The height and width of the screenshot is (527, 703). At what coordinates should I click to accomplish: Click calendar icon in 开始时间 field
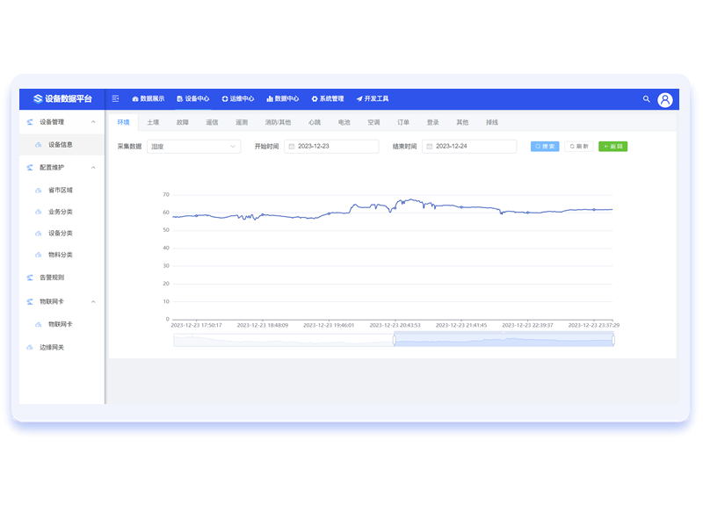coord(291,147)
